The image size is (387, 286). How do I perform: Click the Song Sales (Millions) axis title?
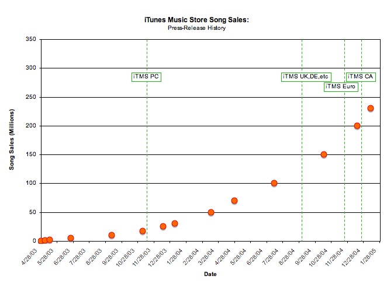tap(12, 140)
